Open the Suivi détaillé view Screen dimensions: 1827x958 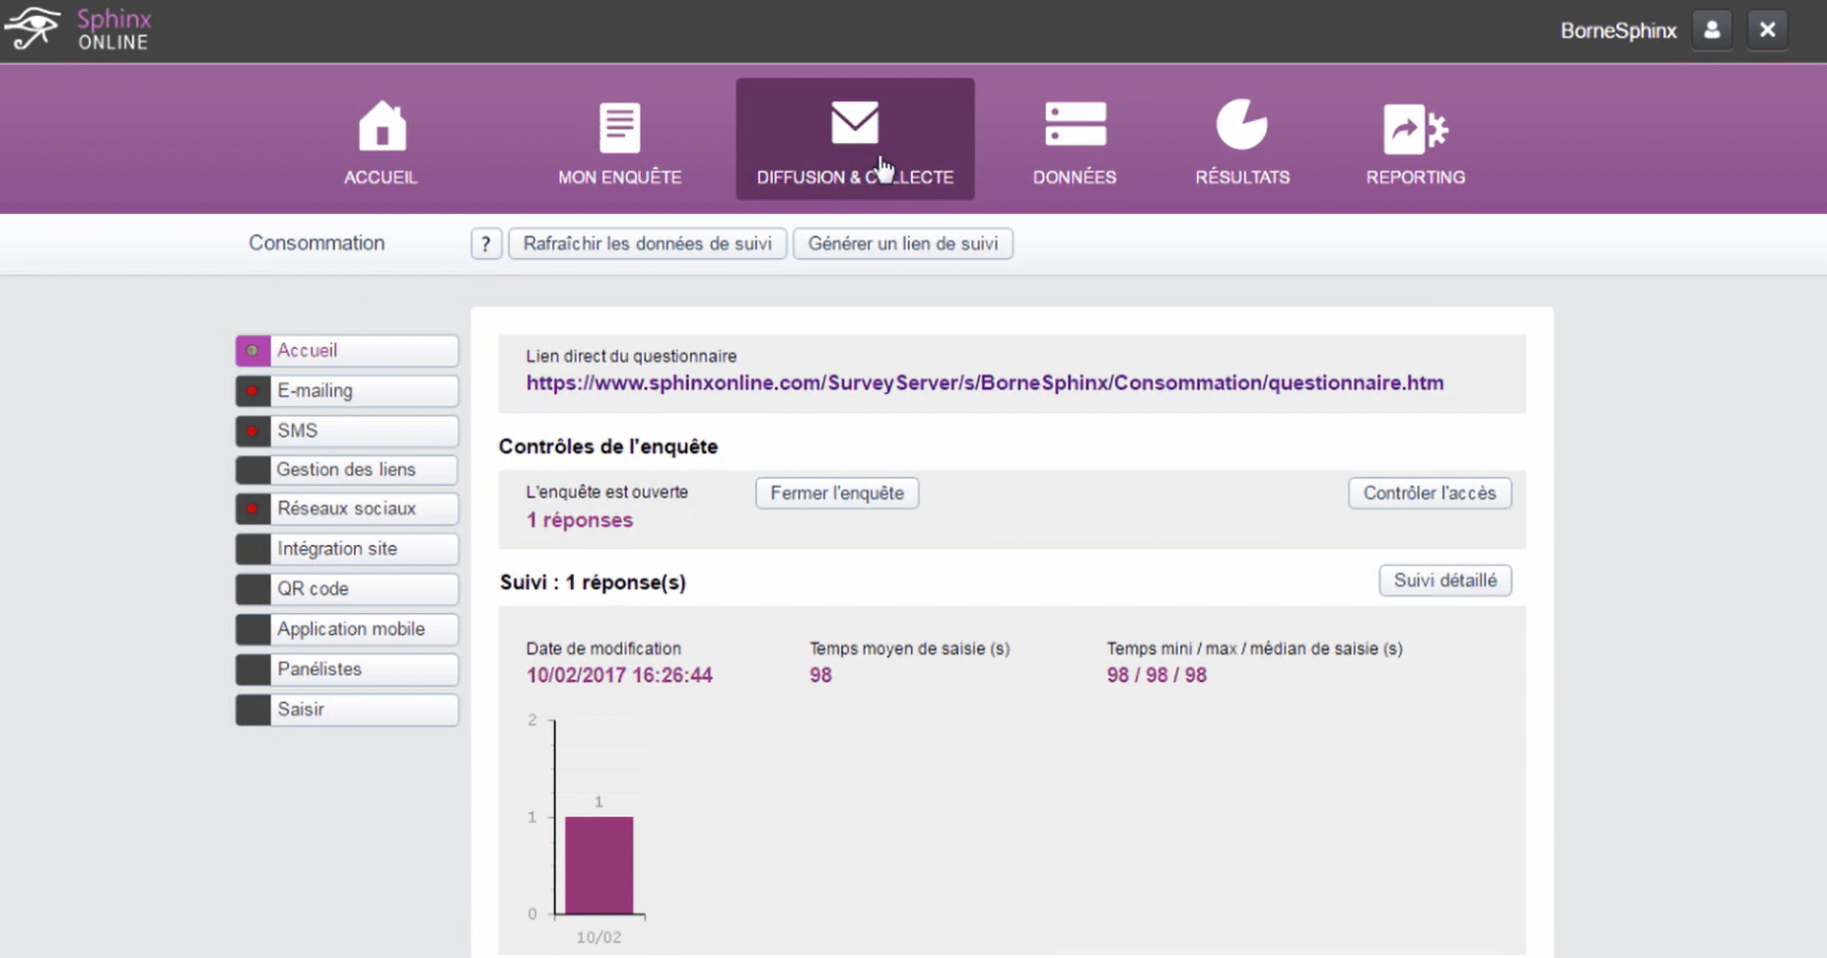point(1444,581)
